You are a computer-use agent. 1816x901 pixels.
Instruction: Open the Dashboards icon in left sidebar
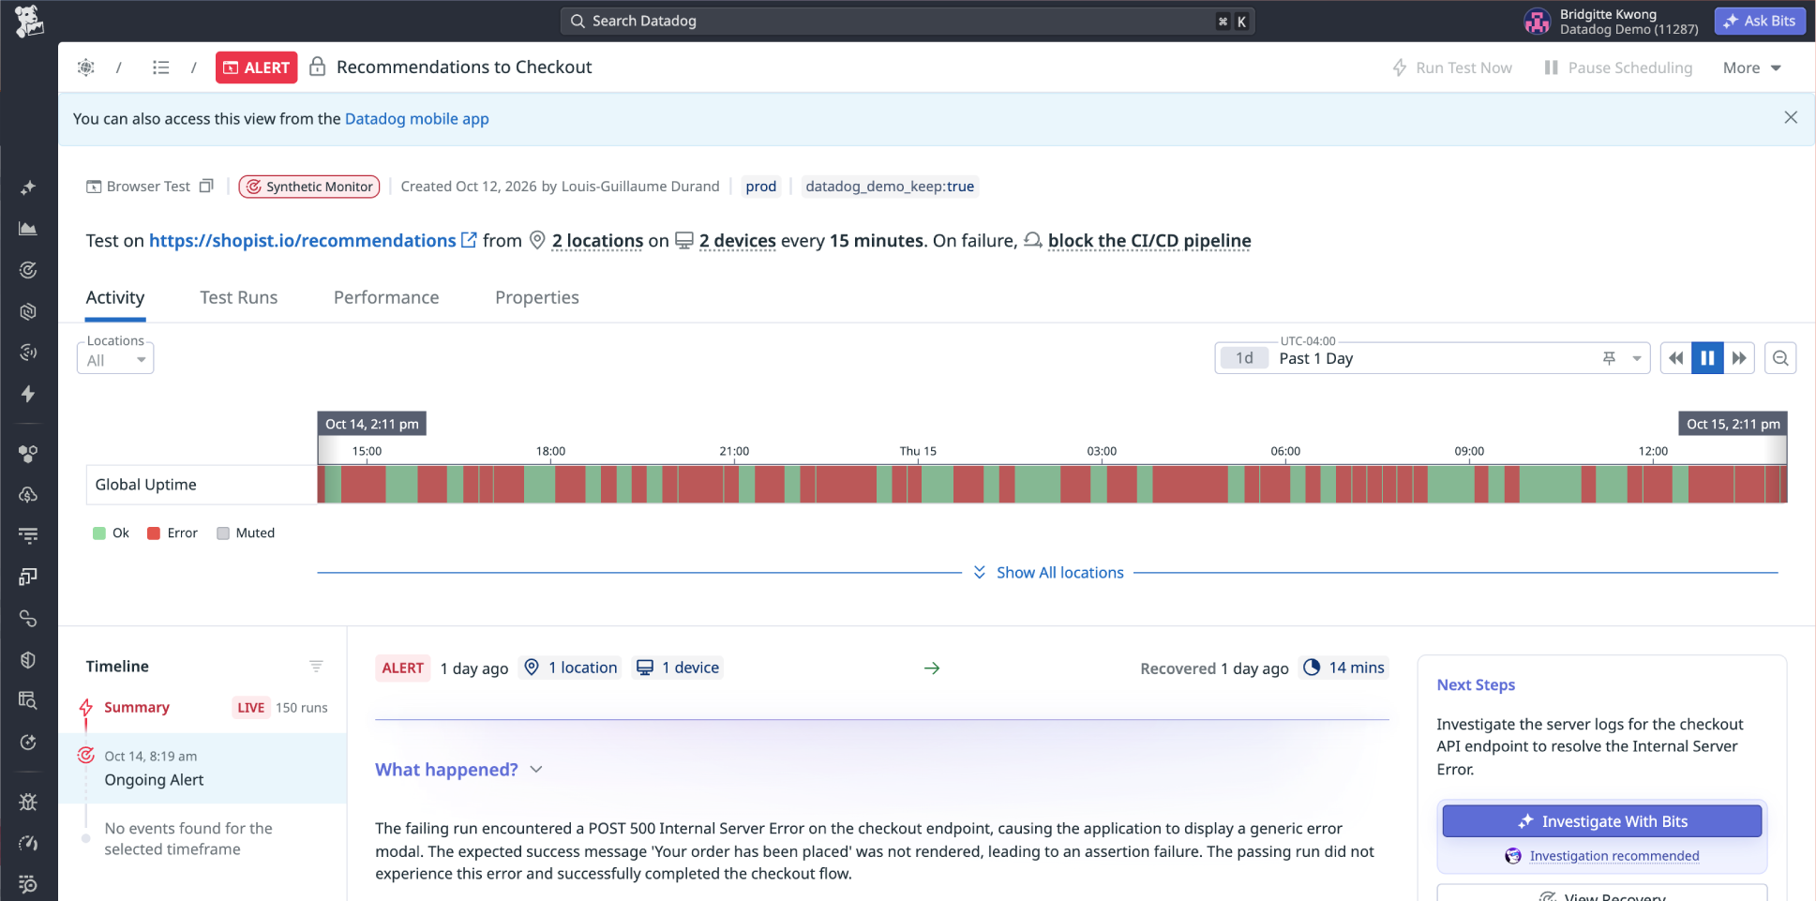(28, 228)
